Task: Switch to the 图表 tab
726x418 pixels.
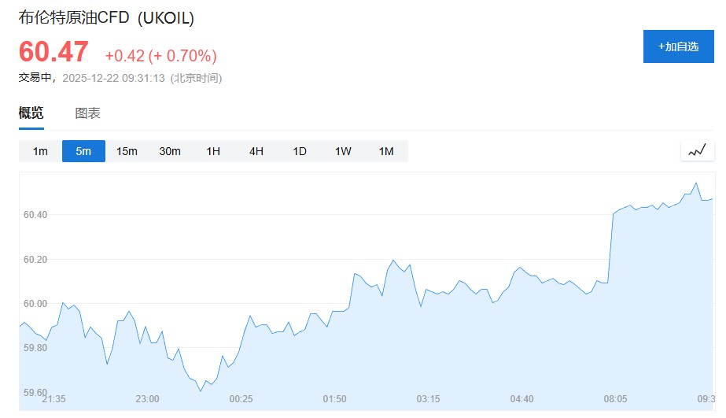Action: (x=87, y=113)
